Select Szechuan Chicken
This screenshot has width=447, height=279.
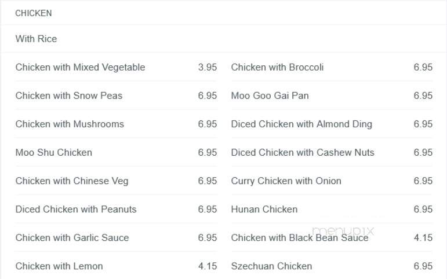[271, 266]
